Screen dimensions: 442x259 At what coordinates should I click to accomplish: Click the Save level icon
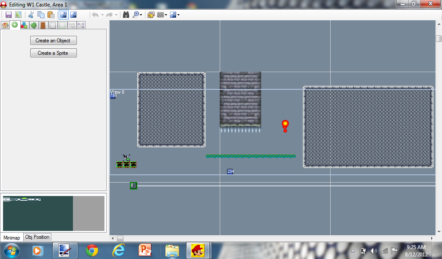[x=8, y=15]
